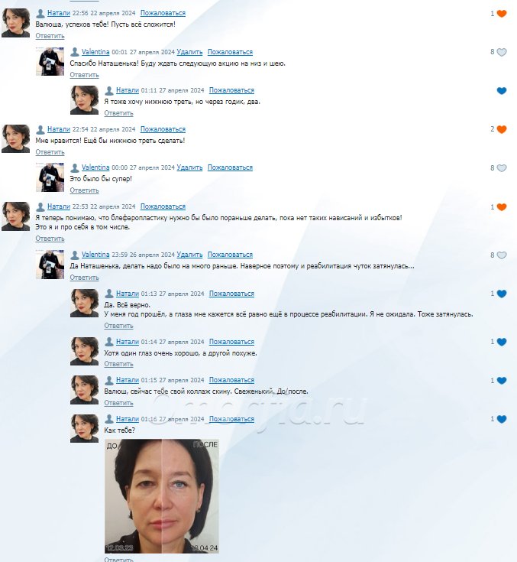Toggle heart on Valentina's 23:59 reply

502,255
